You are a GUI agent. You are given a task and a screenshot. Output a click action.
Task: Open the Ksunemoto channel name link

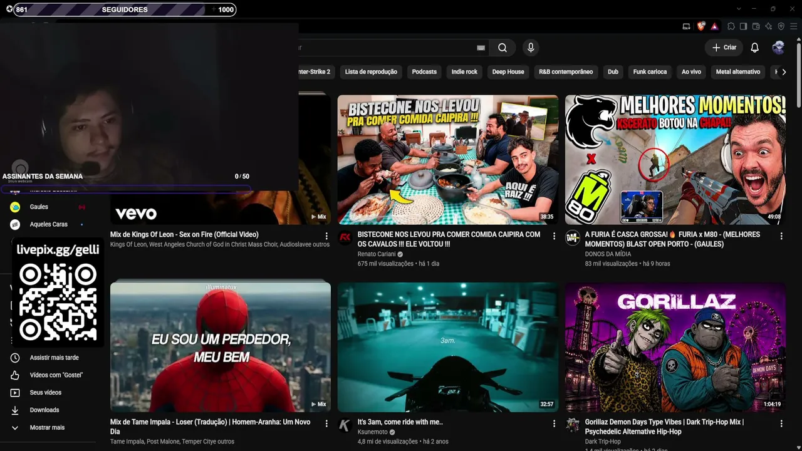pyautogui.click(x=372, y=432)
